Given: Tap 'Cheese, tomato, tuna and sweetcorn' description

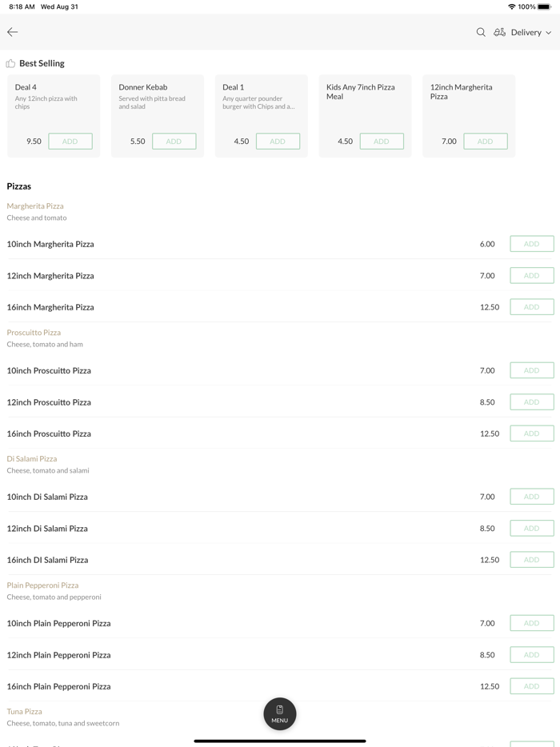Looking at the screenshot, I should (x=63, y=723).
